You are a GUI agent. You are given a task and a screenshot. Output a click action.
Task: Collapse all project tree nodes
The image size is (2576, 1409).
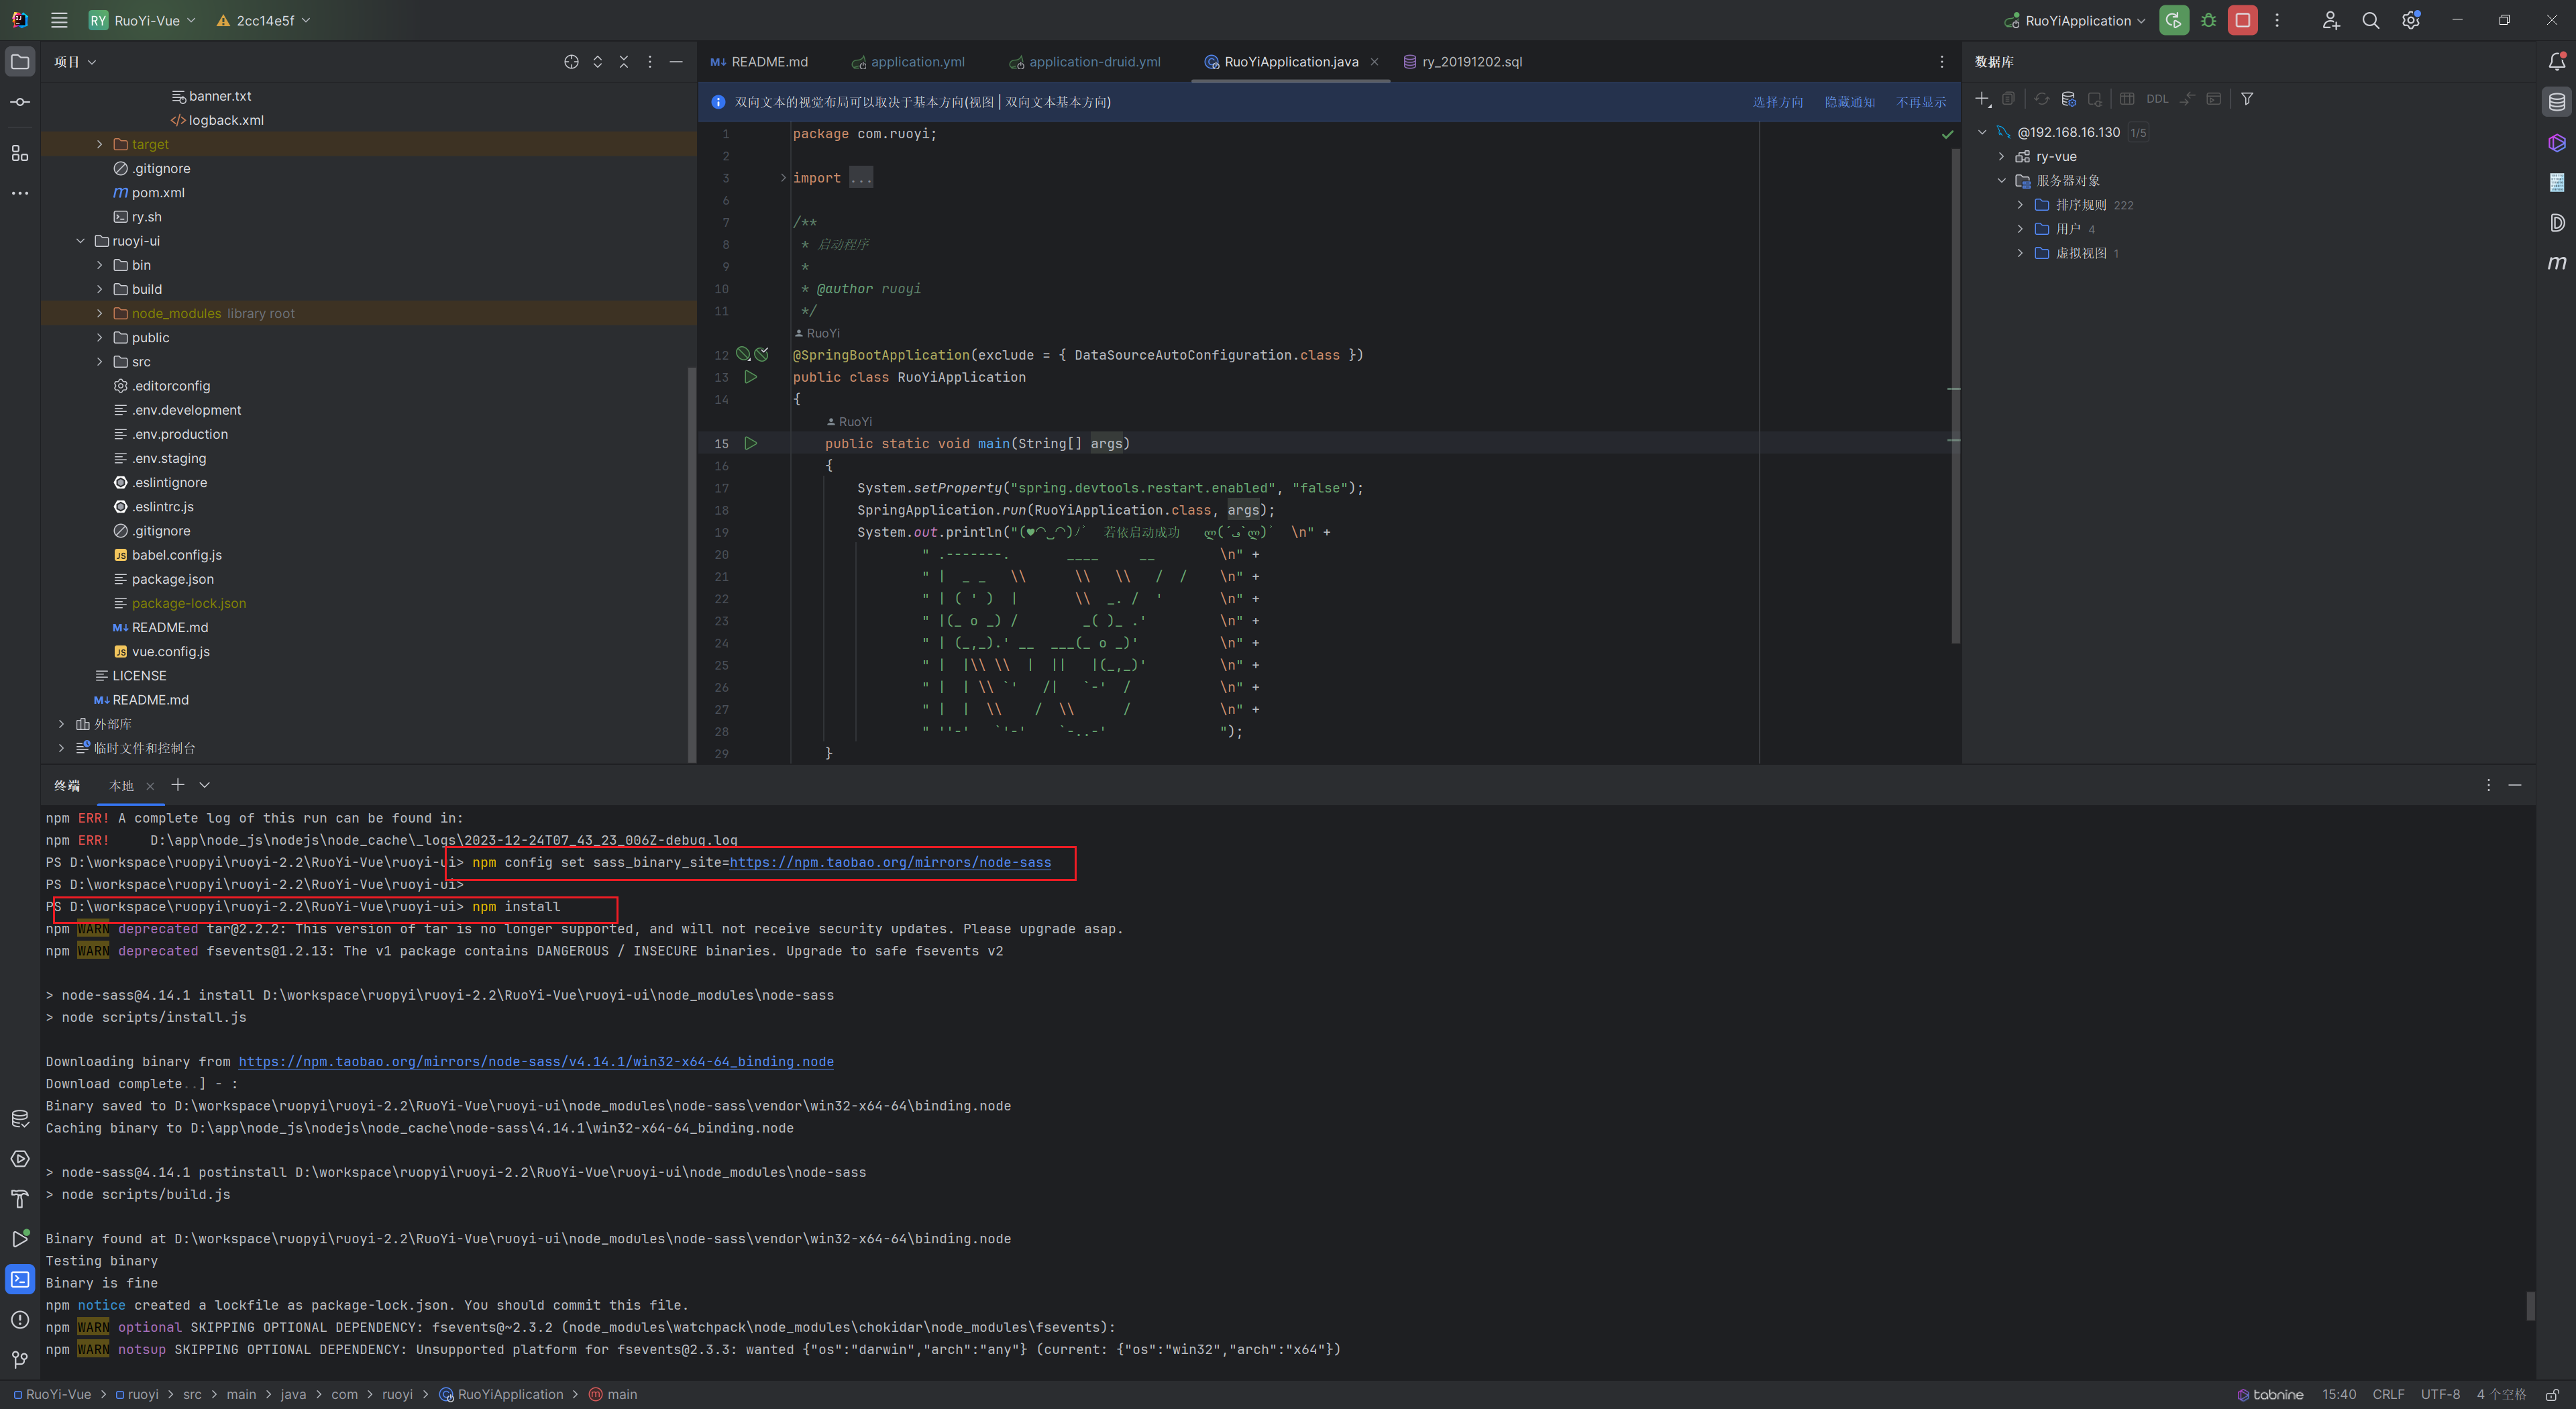(x=623, y=62)
